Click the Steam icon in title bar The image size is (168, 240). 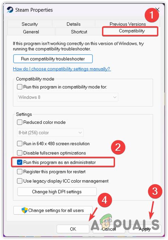pos(10,10)
